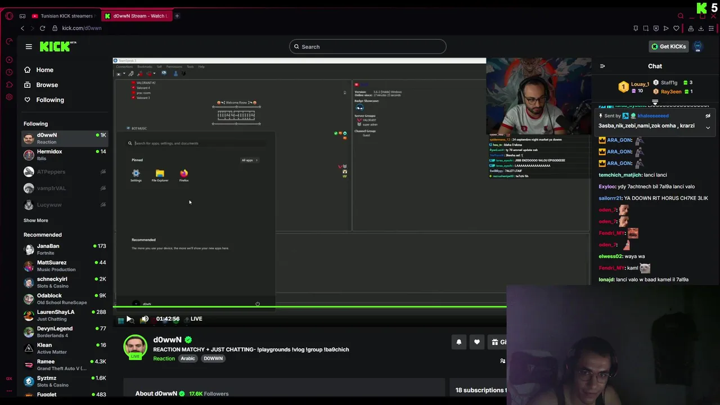720x405 pixels.
Task: Hide the pinned chat message with eye icon
Action: pyautogui.click(x=708, y=116)
